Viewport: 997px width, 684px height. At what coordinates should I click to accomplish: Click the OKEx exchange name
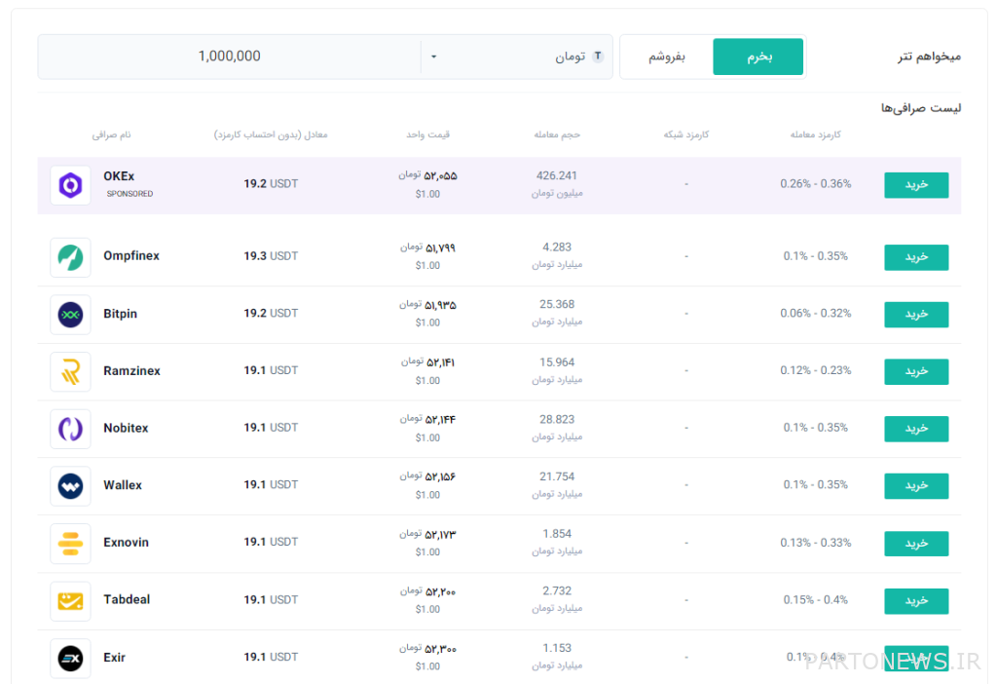click(119, 176)
